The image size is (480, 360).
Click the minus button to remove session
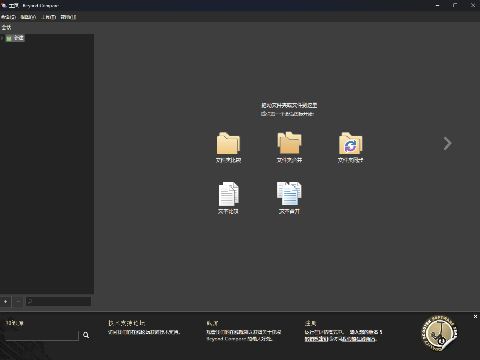(x=18, y=302)
